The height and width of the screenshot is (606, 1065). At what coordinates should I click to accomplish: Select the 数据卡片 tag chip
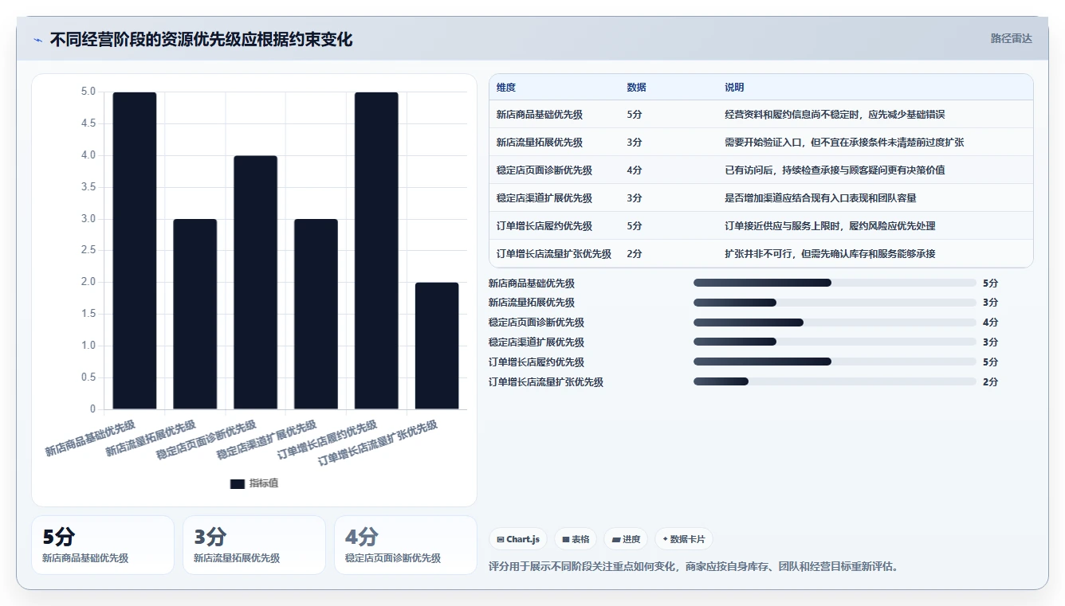684,539
